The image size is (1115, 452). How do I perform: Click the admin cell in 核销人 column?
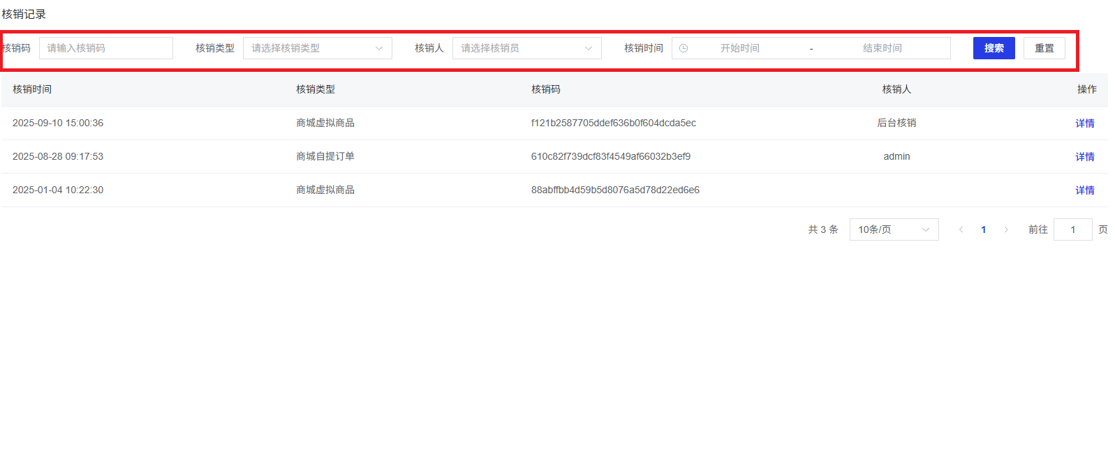click(896, 156)
